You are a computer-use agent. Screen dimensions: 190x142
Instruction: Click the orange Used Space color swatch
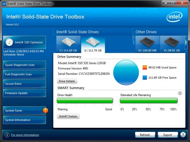pyautogui.click(x=145, y=67)
